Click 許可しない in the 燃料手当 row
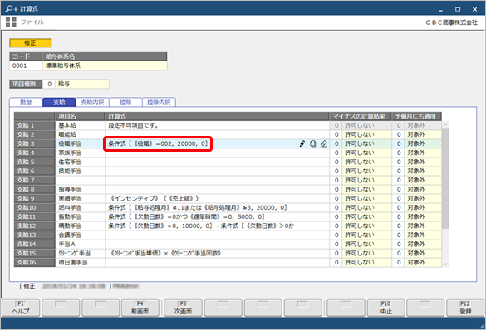 tap(366, 207)
